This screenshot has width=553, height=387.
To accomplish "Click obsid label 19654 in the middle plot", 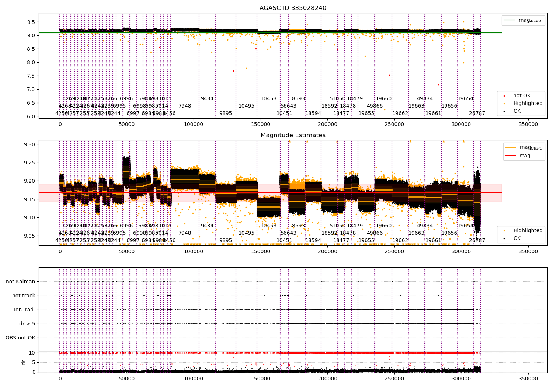I will (465, 226).
